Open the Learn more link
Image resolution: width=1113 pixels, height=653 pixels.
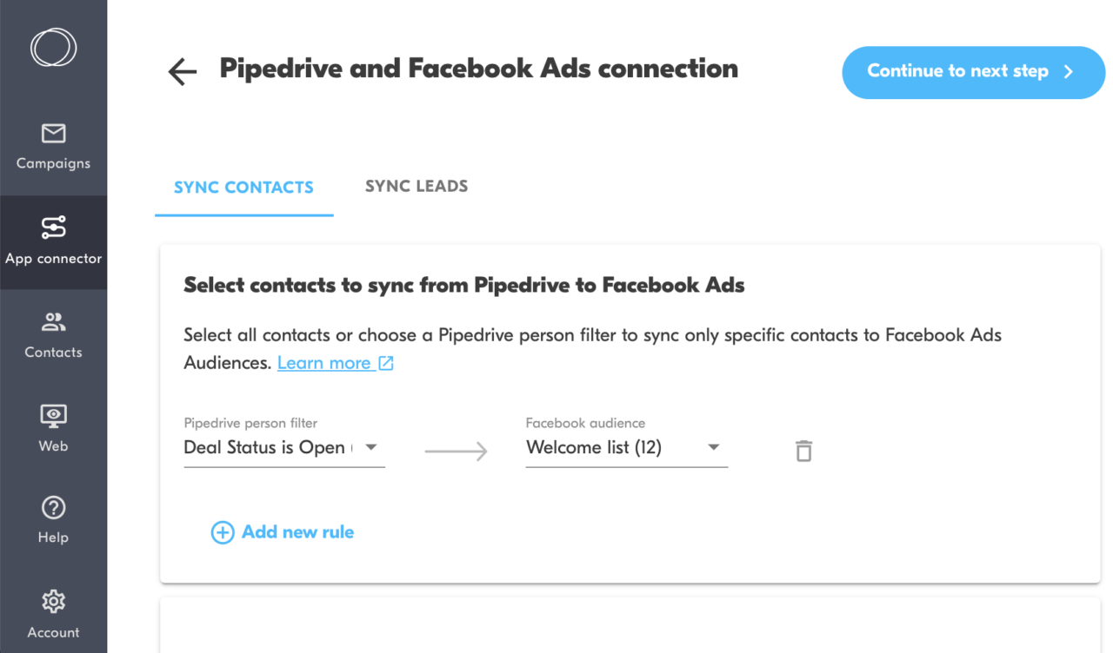pyautogui.click(x=323, y=362)
